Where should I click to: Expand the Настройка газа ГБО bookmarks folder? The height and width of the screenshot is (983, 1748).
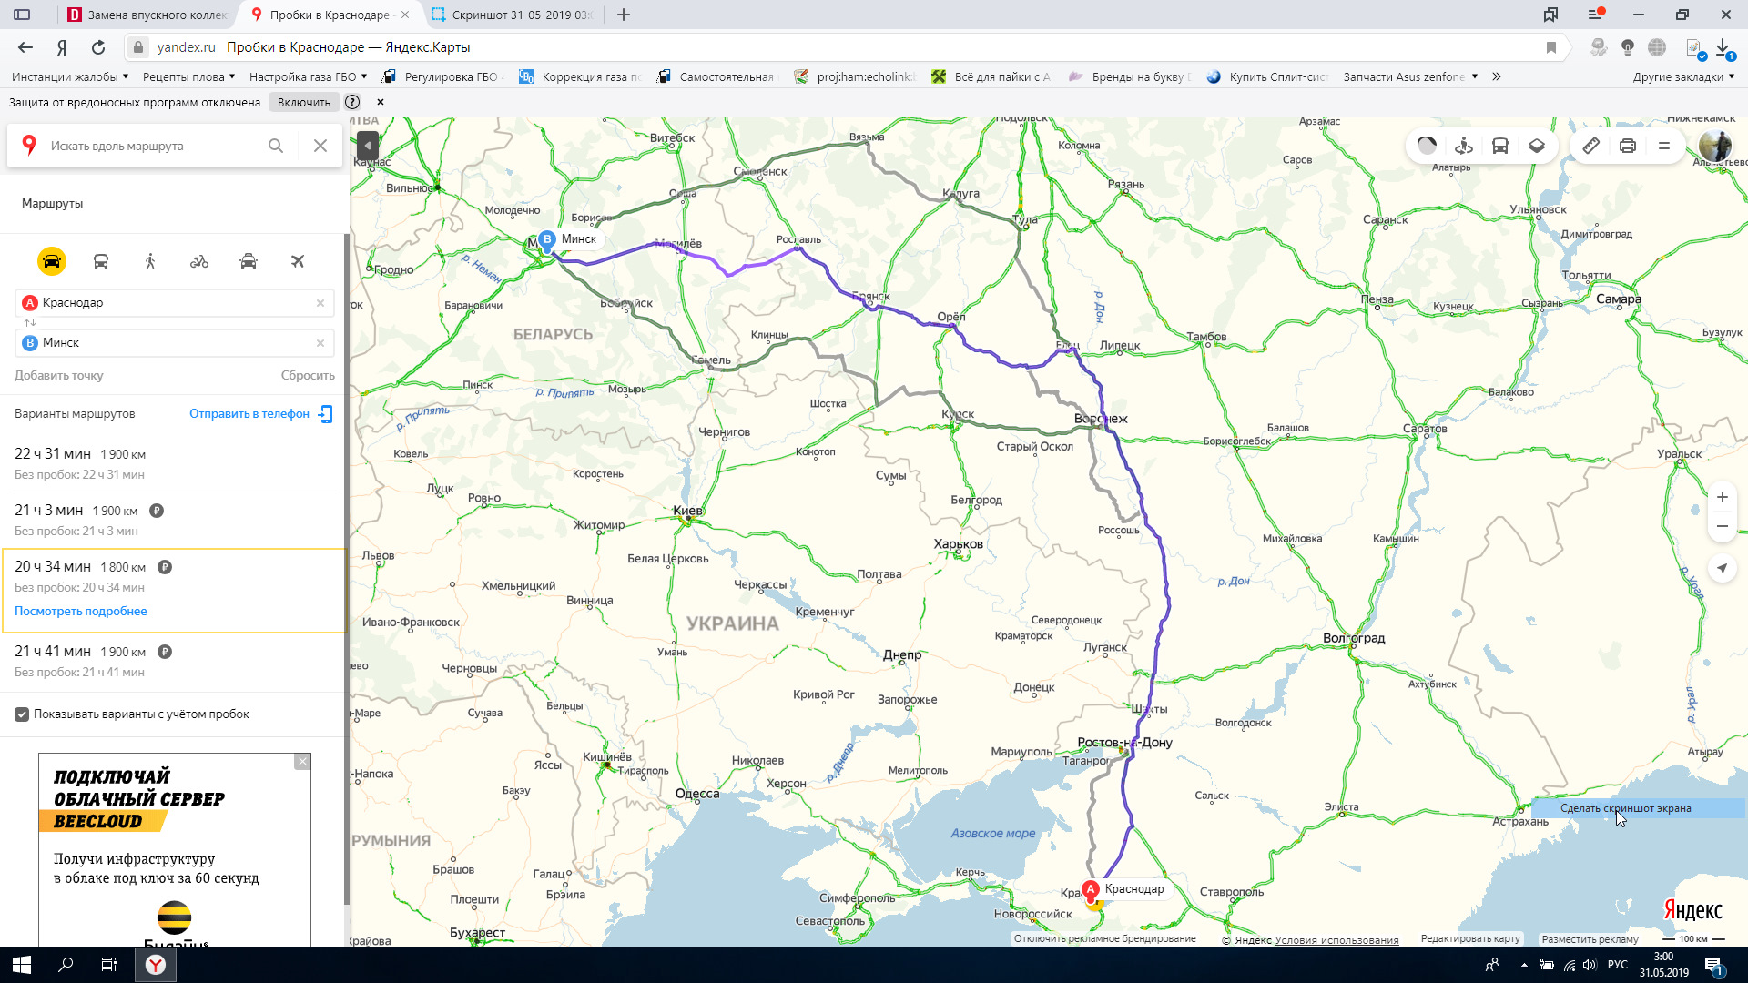tap(308, 76)
